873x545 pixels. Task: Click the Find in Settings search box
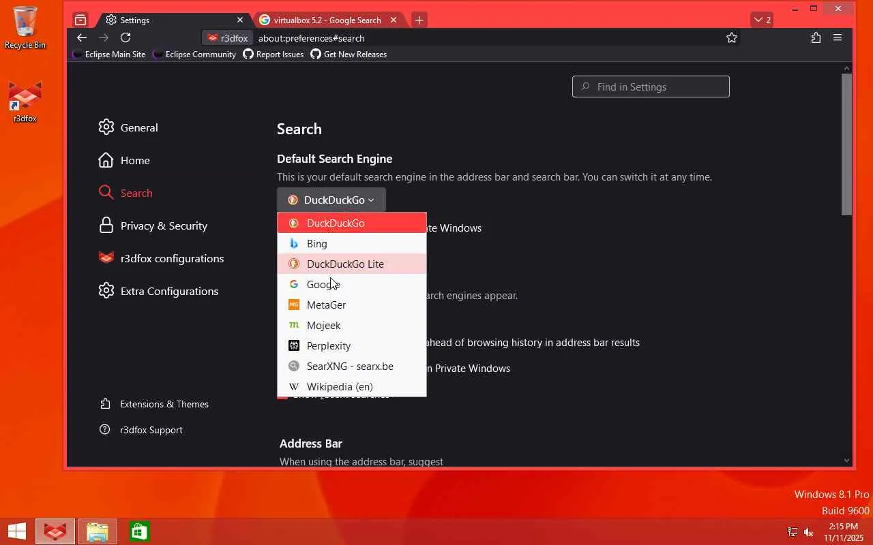point(651,87)
